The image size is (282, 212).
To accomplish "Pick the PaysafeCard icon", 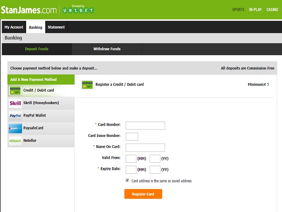I will (x=15, y=128).
